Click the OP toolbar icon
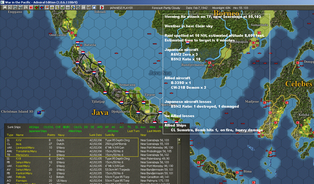The height and width of the screenshot is (184, 314). [x=84, y=8]
